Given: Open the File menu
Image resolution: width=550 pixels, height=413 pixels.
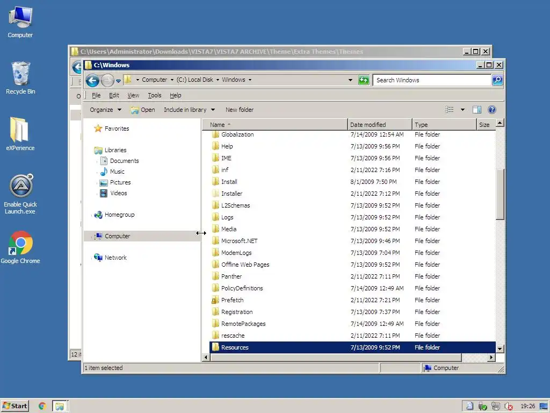Looking at the screenshot, I should (x=96, y=95).
